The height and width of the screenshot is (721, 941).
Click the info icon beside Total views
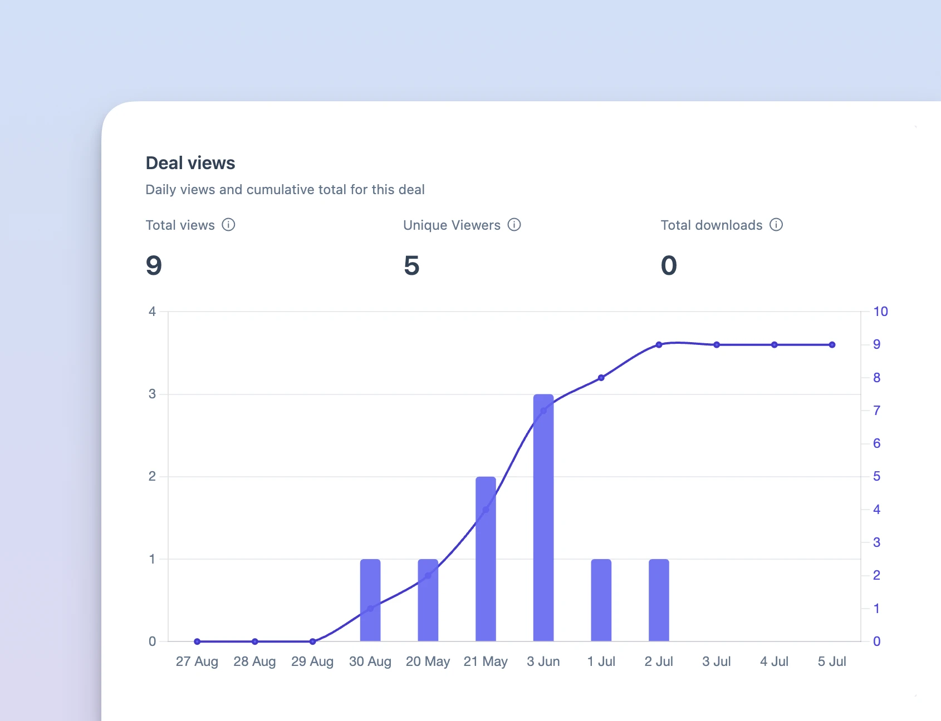click(x=228, y=225)
